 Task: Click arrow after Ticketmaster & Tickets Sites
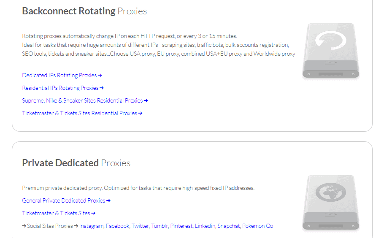tap(93, 214)
